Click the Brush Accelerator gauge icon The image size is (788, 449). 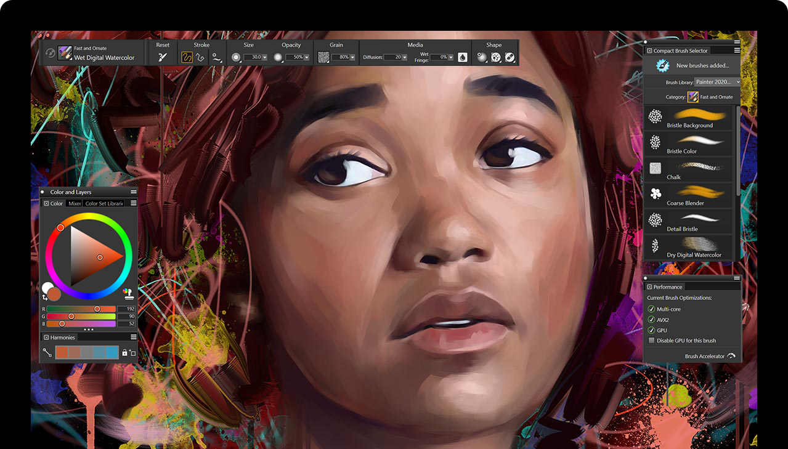(731, 356)
